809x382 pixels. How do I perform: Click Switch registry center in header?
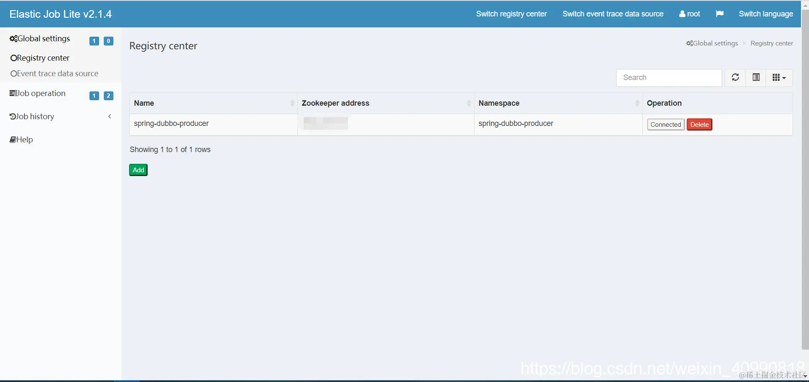pos(511,14)
